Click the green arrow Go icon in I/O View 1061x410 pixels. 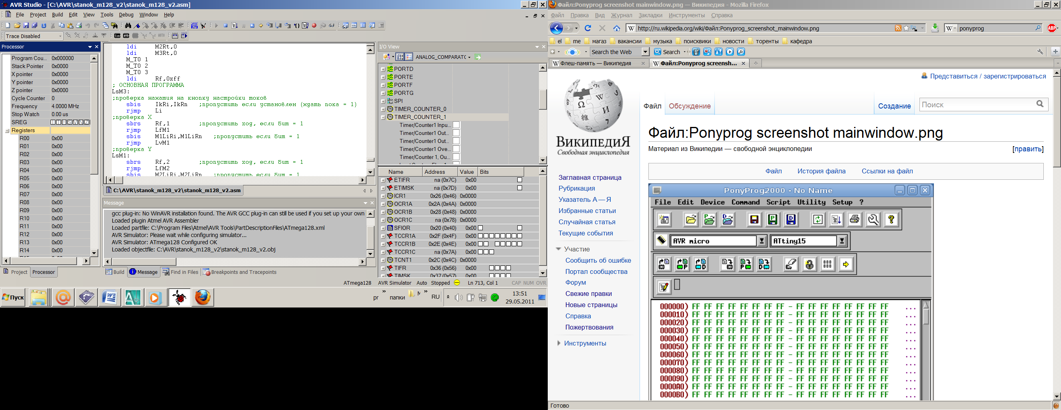[x=478, y=57]
